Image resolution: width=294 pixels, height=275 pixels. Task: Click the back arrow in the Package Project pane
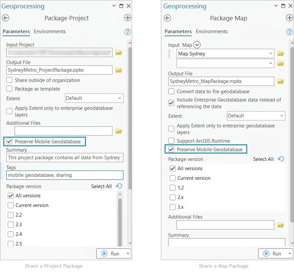click(x=5, y=18)
